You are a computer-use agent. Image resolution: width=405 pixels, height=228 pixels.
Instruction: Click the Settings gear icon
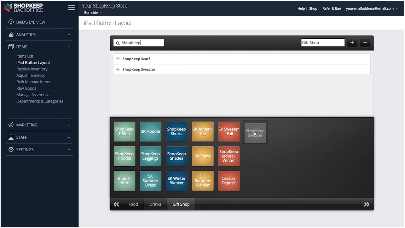pyautogui.click(x=11, y=149)
